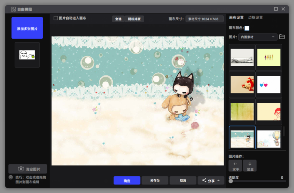Click the trash can icon beside 清空图片
The width and height of the screenshot is (294, 193).
click(x=21, y=169)
